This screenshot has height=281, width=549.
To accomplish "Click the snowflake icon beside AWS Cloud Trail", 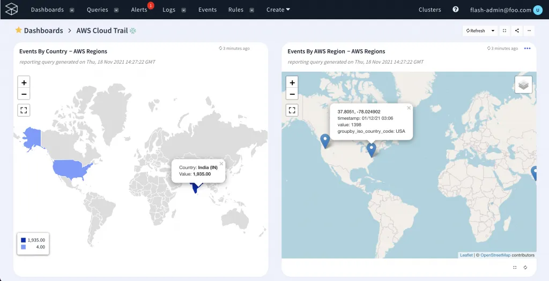I will 133,31.
